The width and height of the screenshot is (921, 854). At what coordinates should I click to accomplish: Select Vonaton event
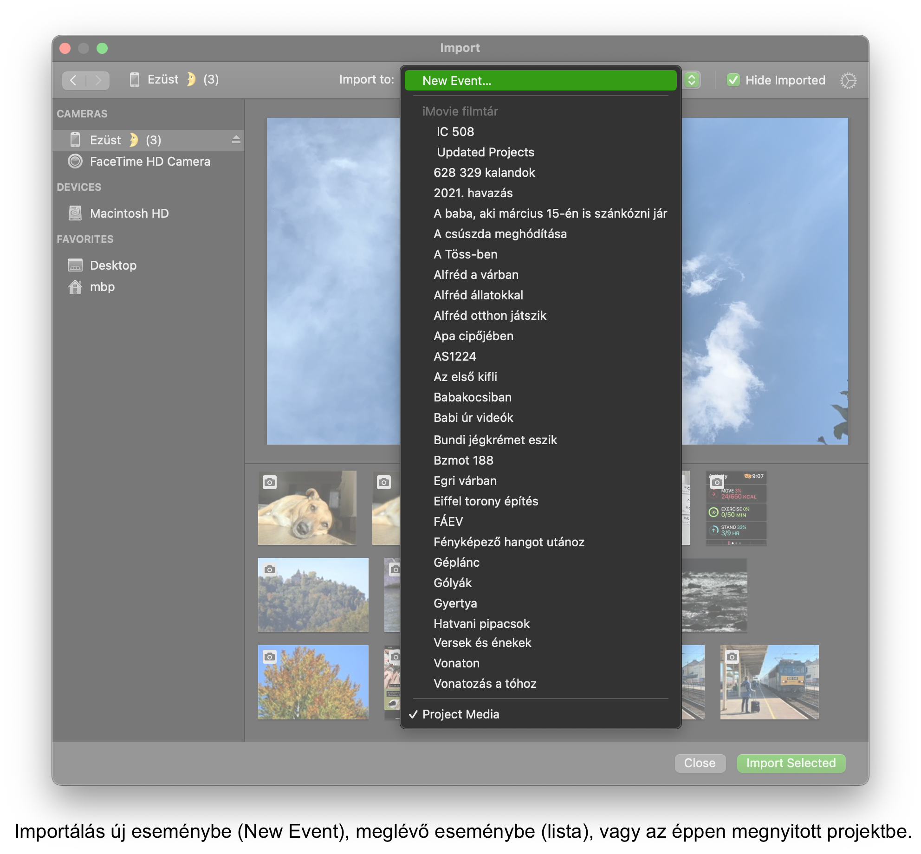pyautogui.click(x=541, y=663)
